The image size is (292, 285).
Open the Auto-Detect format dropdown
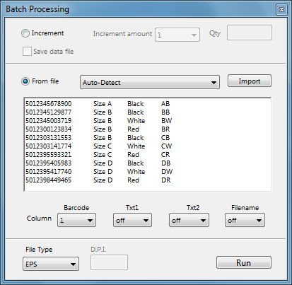[x=150, y=82]
